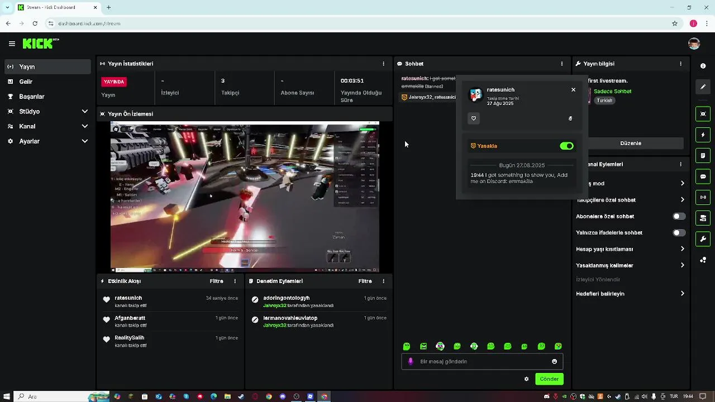Select Yayın in the left navigation
The height and width of the screenshot is (402, 715).
pyautogui.click(x=47, y=66)
